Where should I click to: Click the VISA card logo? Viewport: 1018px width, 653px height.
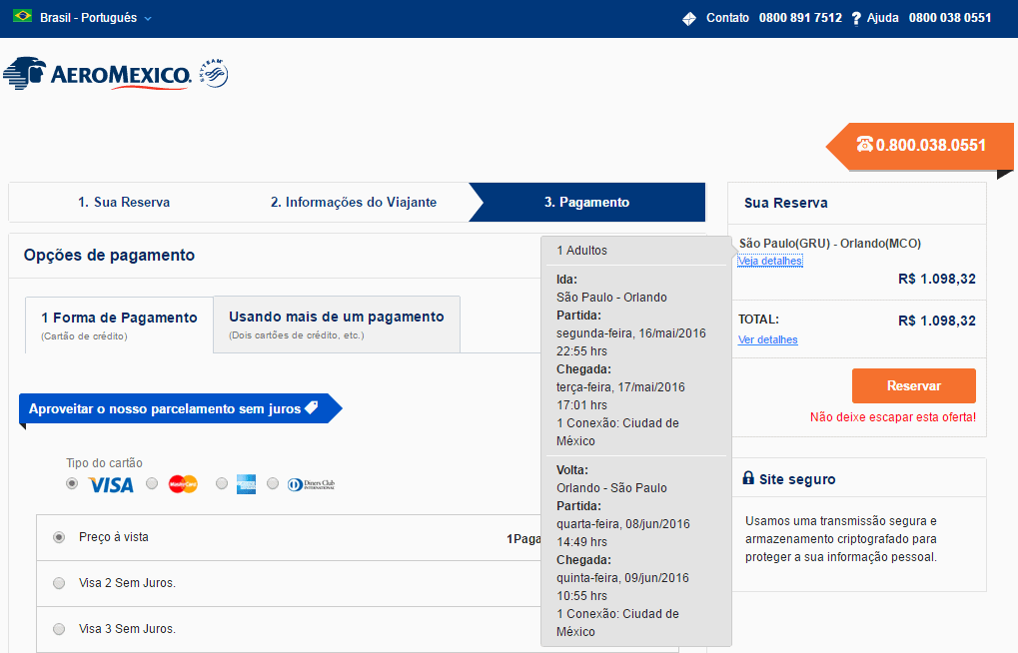pos(111,485)
